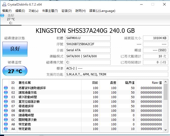Screen dimensions: 170x136
Task: Click the 良好 health status button
Action: (x=15, y=49)
